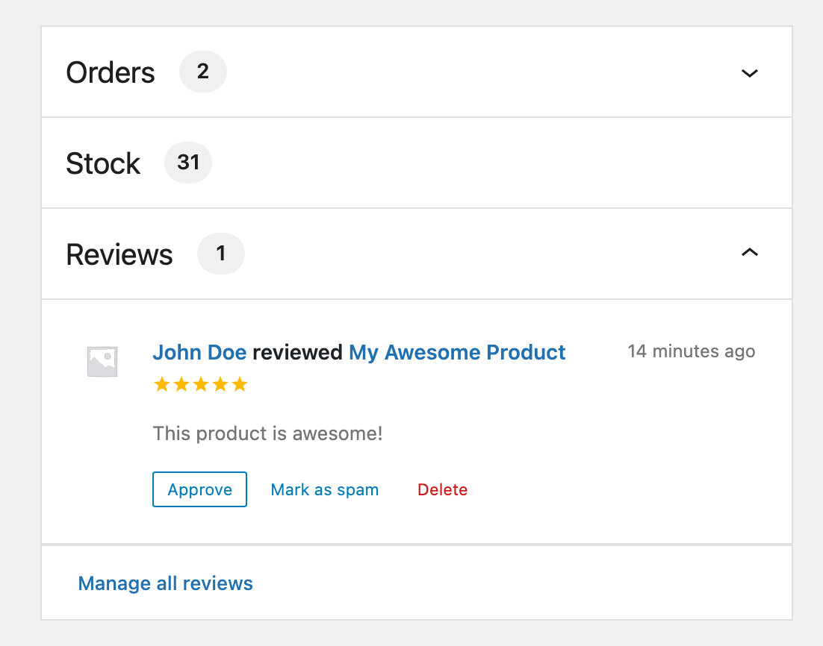Approve John Doe's review
Image resolution: width=823 pixels, height=646 pixels.
[199, 489]
